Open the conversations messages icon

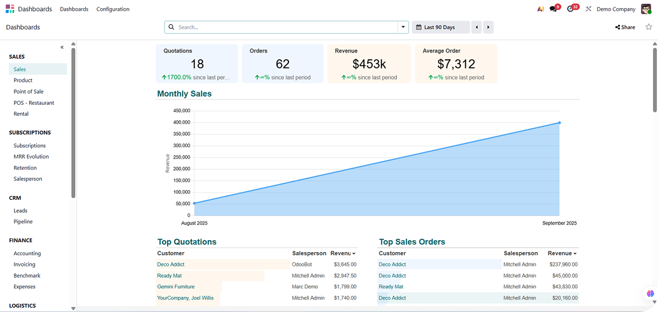(554, 9)
